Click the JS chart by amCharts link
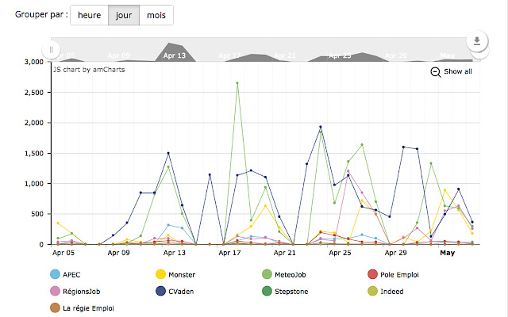The height and width of the screenshot is (317, 508). click(89, 70)
